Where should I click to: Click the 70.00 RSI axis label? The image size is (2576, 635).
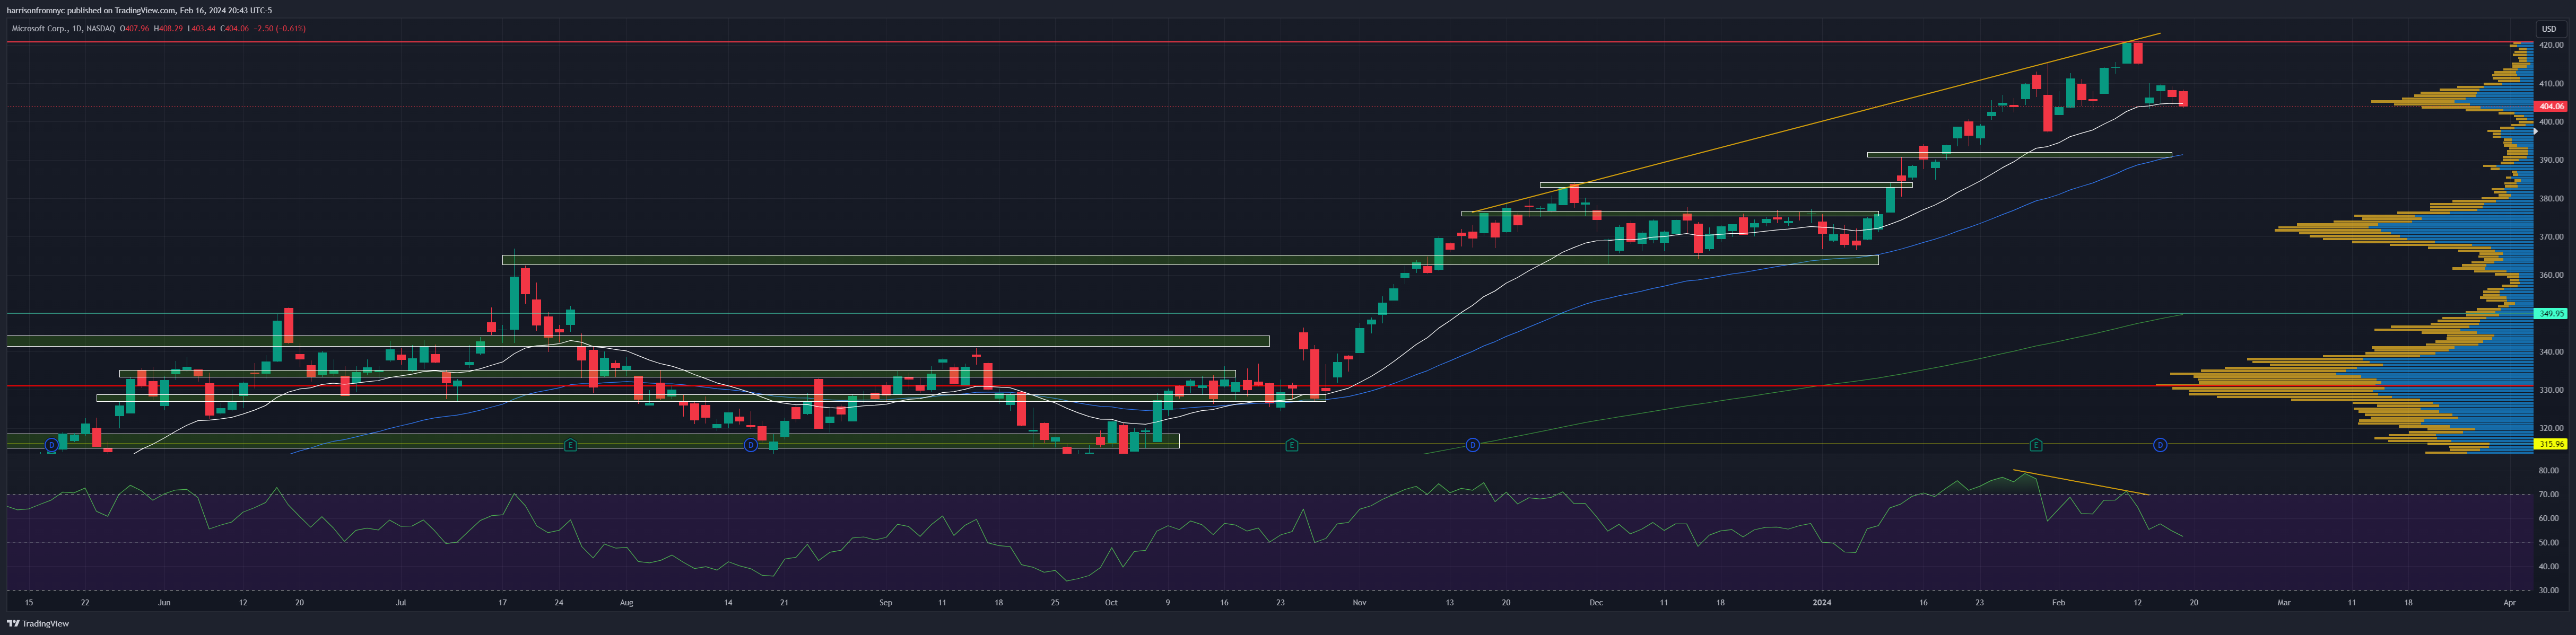[x=2549, y=494]
